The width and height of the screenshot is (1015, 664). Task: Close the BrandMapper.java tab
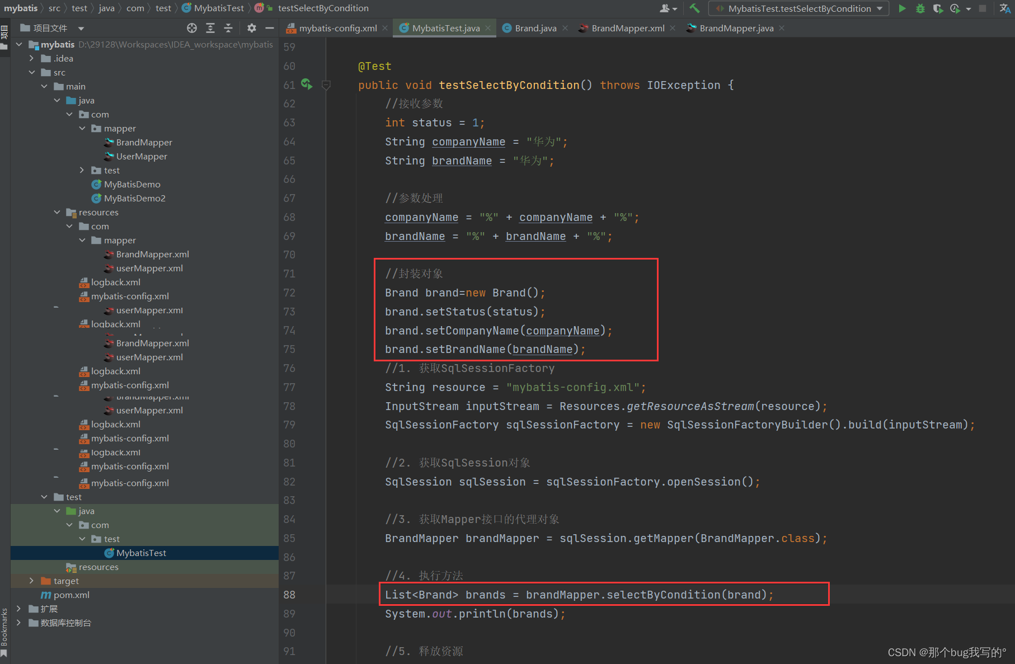pyautogui.click(x=782, y=28)
